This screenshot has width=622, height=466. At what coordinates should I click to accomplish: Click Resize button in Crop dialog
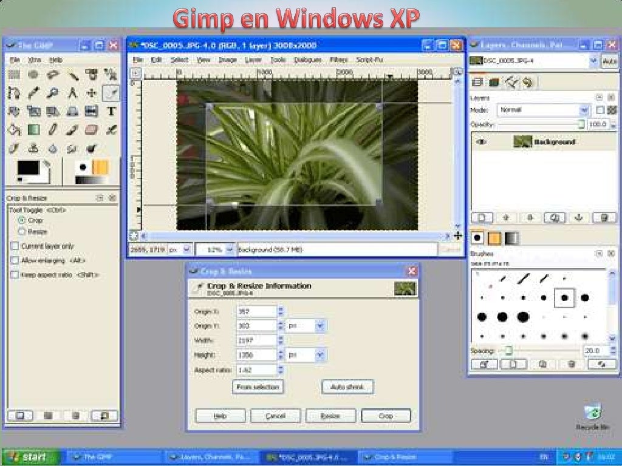[330, 416]
